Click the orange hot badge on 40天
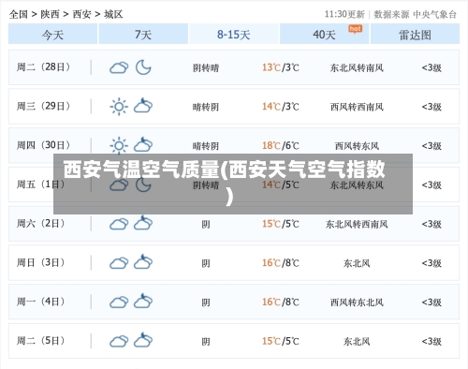Viewport: 468px width, 369px height. pyautogui.click(x=355, y=29)
